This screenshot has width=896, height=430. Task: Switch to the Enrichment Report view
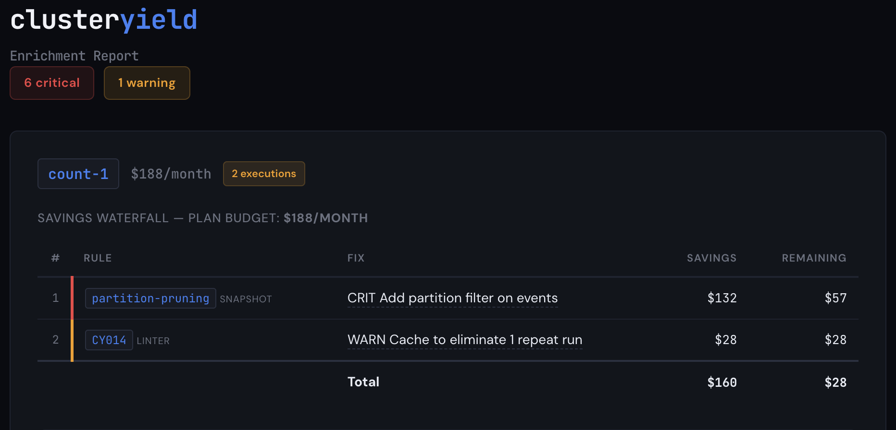(x=74, y=56)
